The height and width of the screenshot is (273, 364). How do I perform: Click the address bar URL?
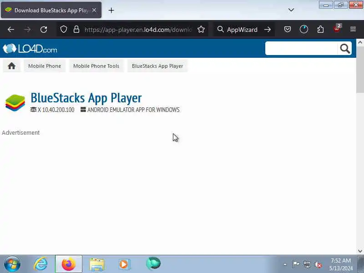(138, 30)
